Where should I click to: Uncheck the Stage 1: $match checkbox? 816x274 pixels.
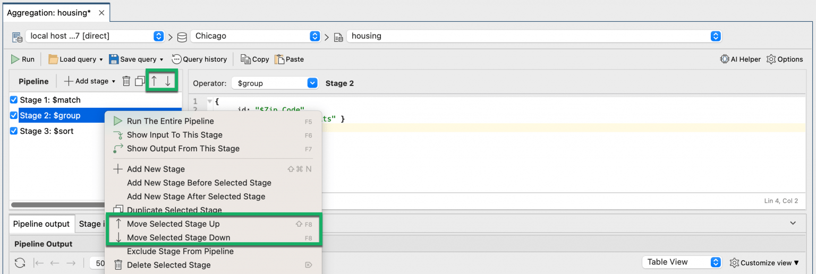[x=14, y=100]
